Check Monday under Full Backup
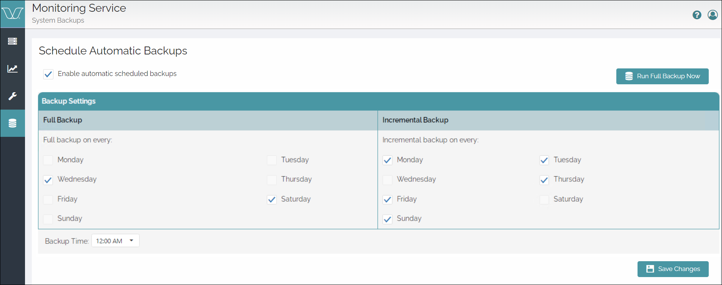This screenshot has height=285, width=722. coord(48,160)
